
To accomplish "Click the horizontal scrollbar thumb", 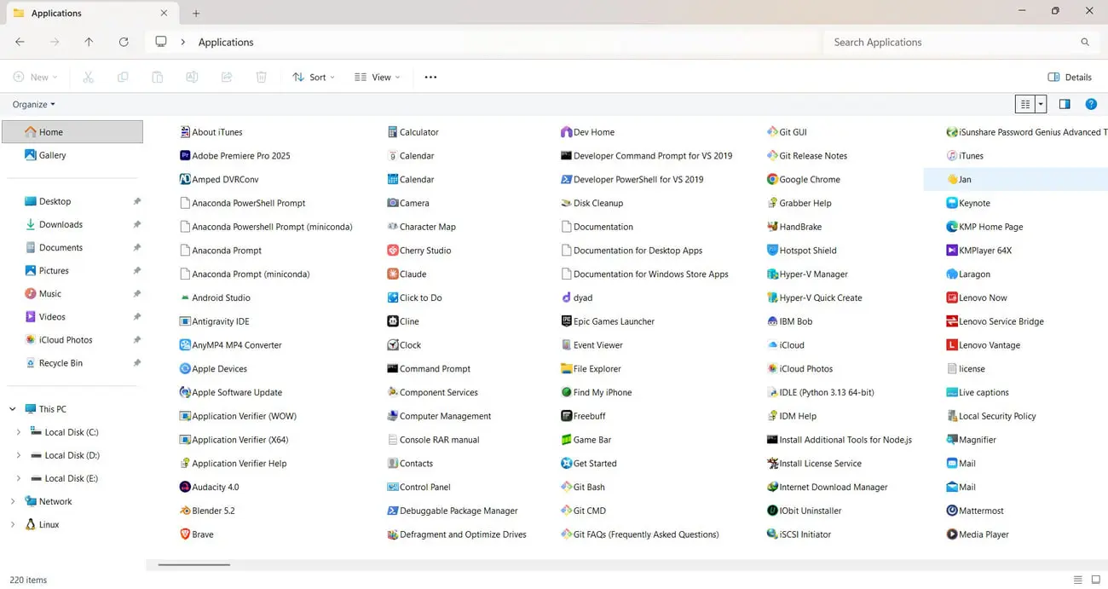I will [194, 564].
